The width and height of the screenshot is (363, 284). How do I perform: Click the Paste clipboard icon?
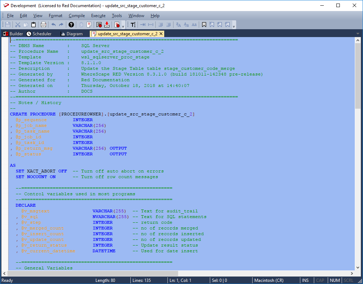[33, 25]
